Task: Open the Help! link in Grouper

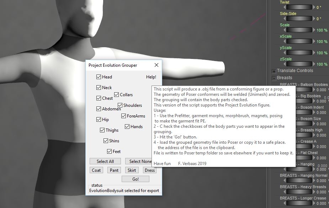Action: click(x=151, y=77)
